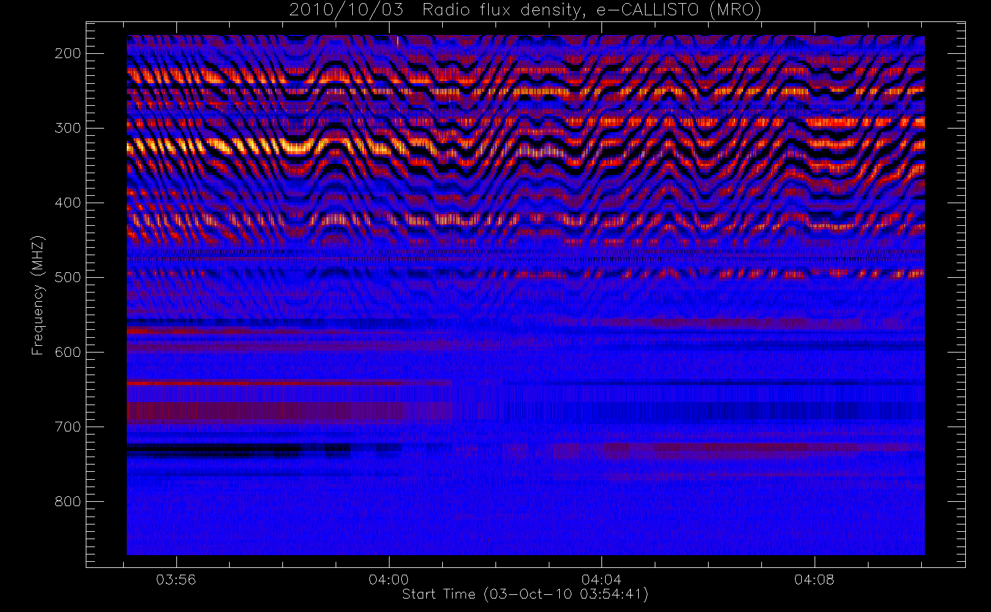Select the 'Frequency (MHz)' y-axis label
The width and height of the screenshot is (991, 612).
[38, 295]
